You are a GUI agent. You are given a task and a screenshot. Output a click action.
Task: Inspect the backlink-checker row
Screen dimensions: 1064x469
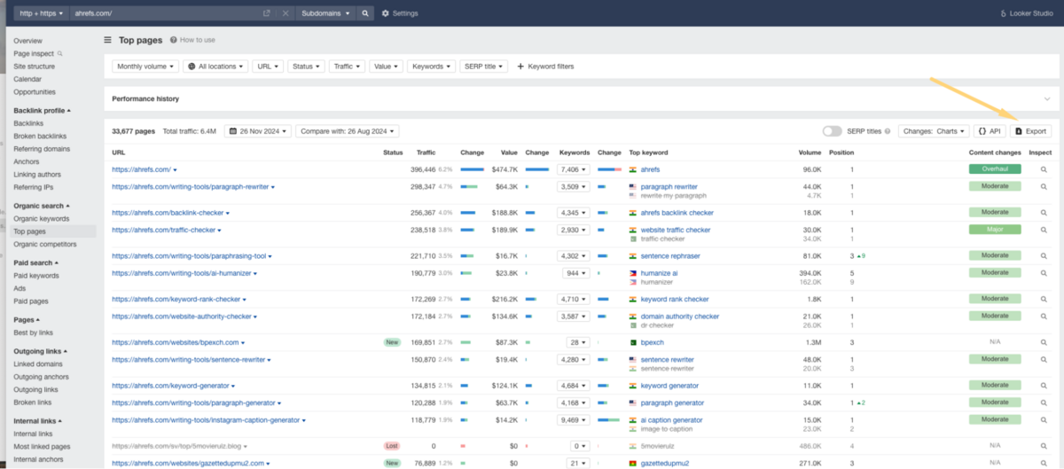[1044, 213]
